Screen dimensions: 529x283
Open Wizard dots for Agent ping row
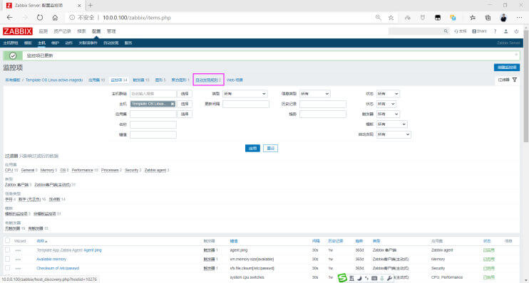click(18, 250)
